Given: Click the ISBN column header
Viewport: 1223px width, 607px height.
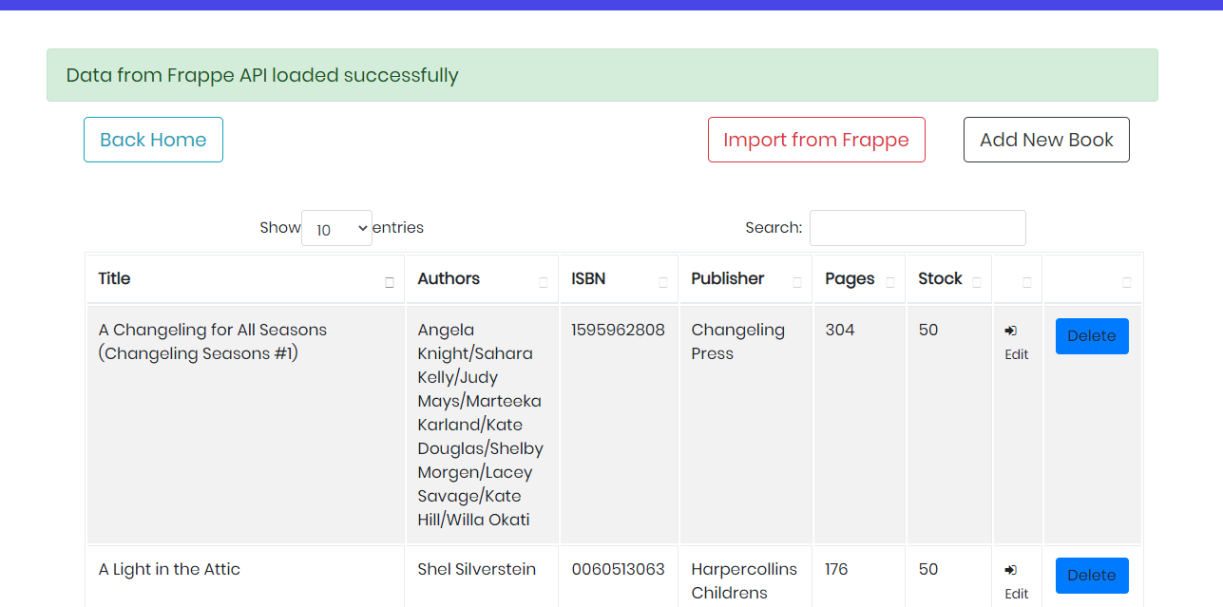Looking at the screenshot, I should pos(619,279).
